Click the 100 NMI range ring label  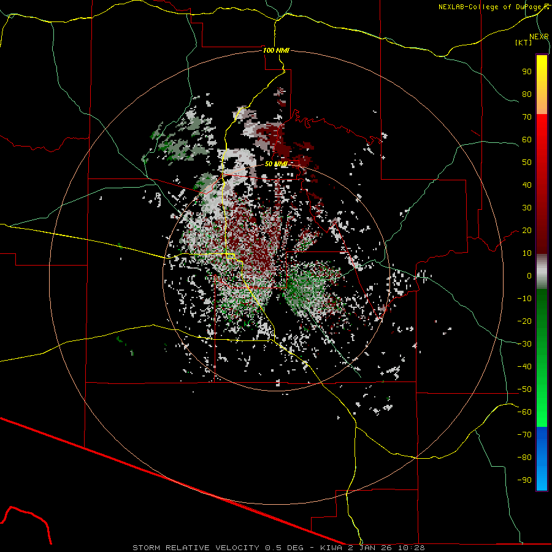276,50
